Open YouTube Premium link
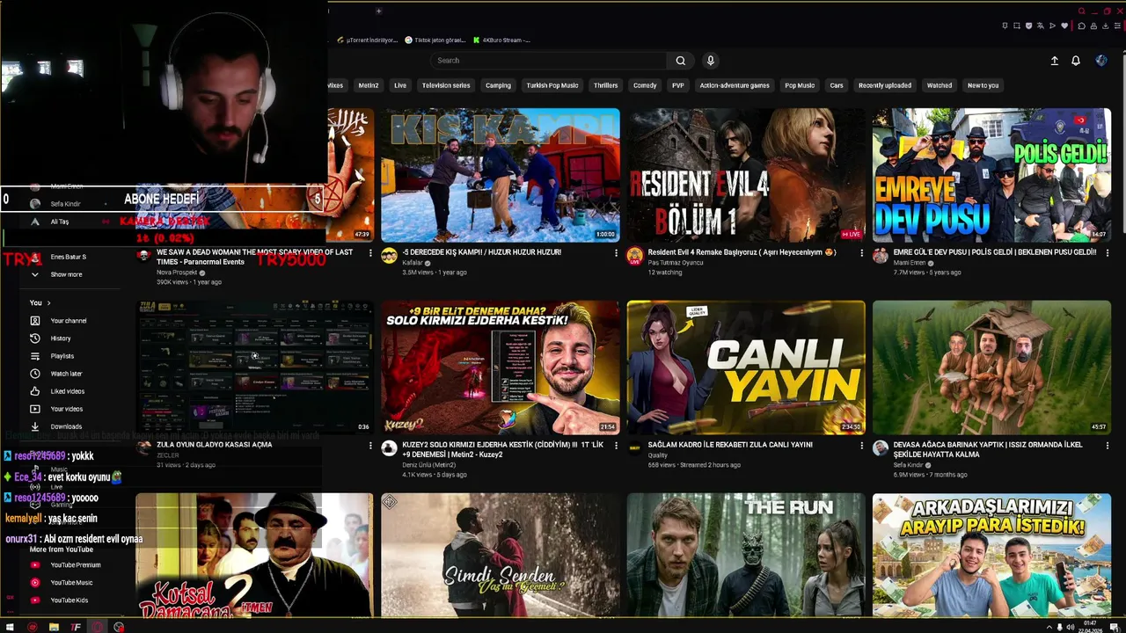Screen dimensions: 1126x633 (x=76, y=565)
